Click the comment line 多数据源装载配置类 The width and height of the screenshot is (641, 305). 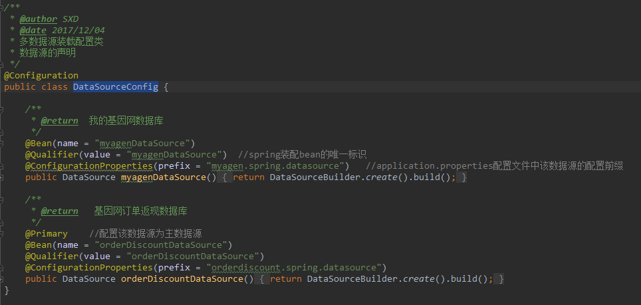click(61, 42)
